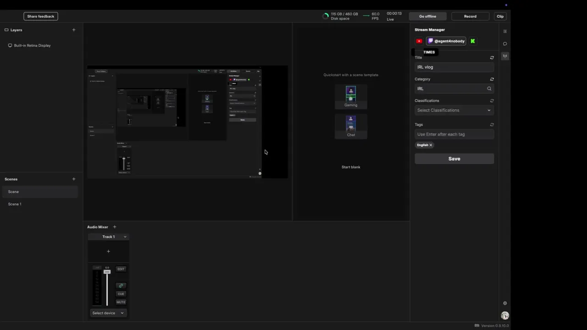Toggle the link button on Track 1
This screenshot has width=587, height=330.
coord(121,286)
